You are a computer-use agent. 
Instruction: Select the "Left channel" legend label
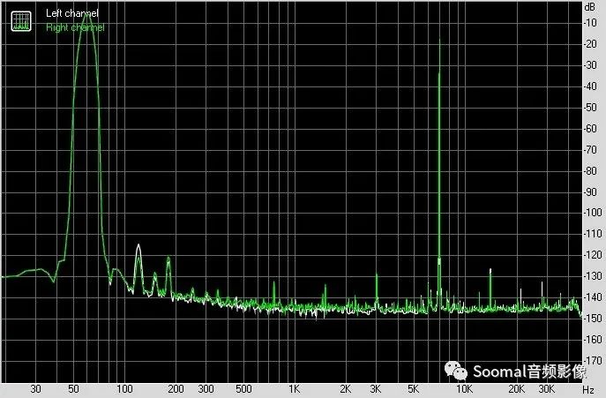pyautogui.click(x=72, y=13)
